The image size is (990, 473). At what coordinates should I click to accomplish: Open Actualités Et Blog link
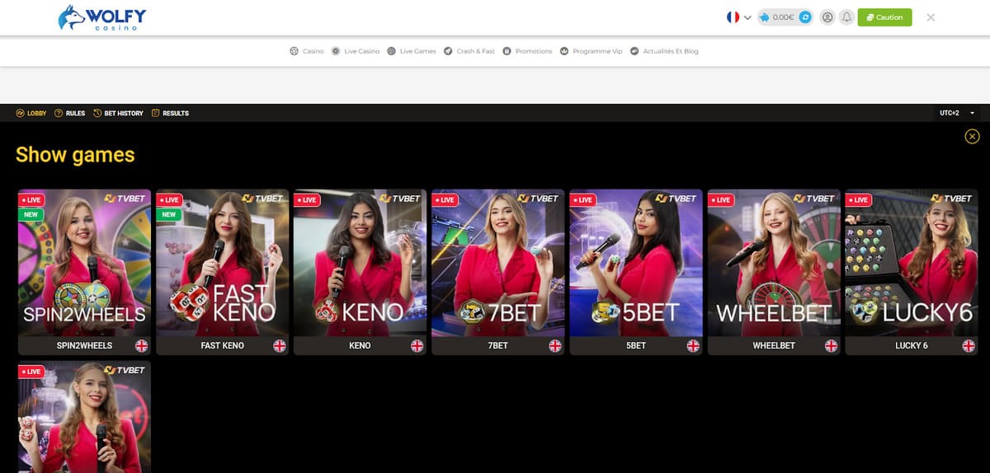(664, 51)
